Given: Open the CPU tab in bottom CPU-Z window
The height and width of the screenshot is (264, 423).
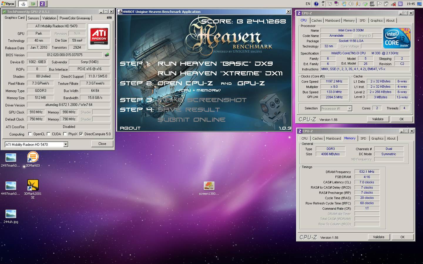Looking at the screenshot, I should point(305,138).
